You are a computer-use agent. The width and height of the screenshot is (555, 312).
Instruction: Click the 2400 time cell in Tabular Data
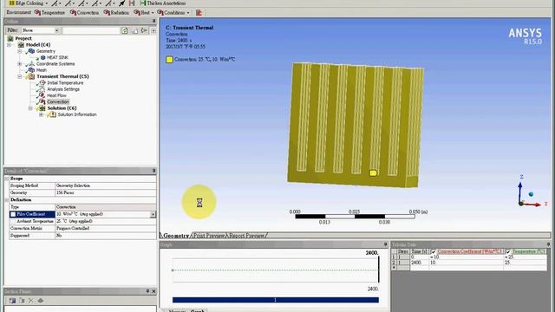(x=420, y=263)
